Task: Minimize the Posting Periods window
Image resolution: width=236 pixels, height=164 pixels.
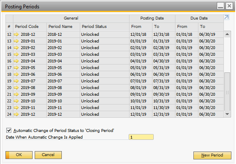Action: pos(221,6)
